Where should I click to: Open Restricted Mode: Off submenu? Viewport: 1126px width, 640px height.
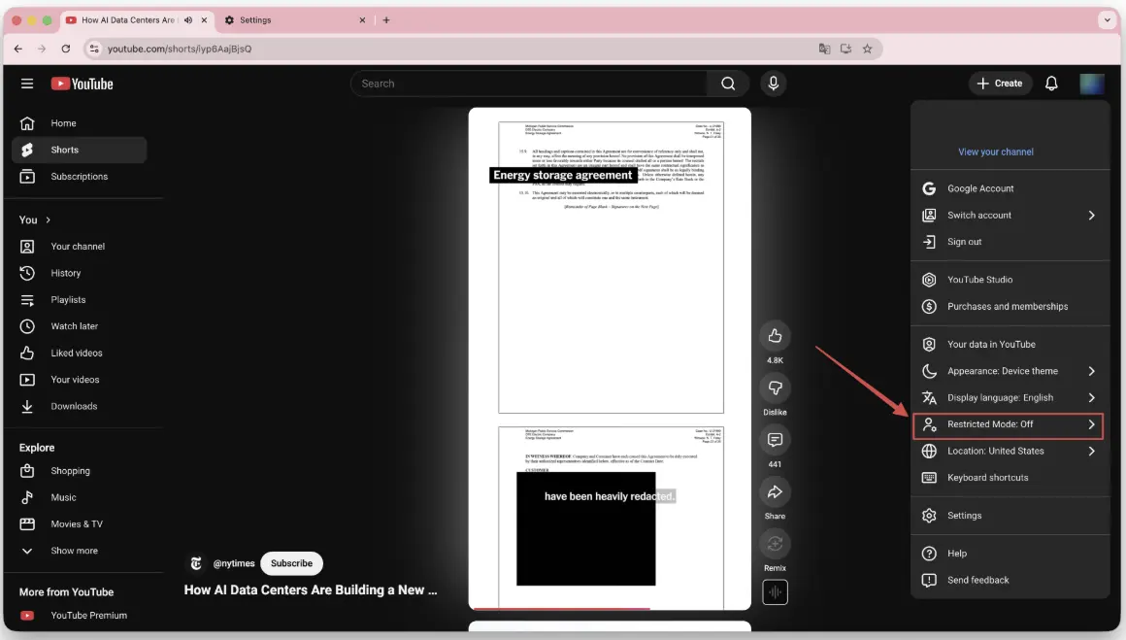[x=1010, y=424]
